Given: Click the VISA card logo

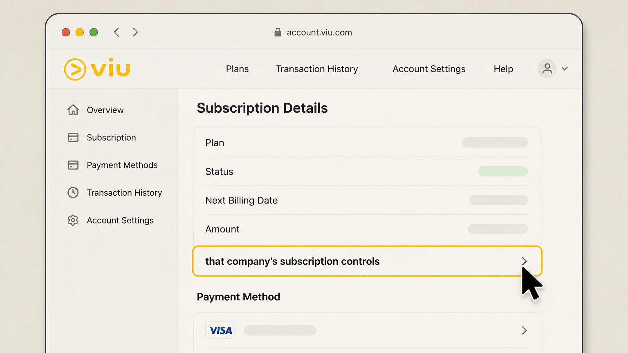Looking at the screenshot, I should tap(220, 330).
